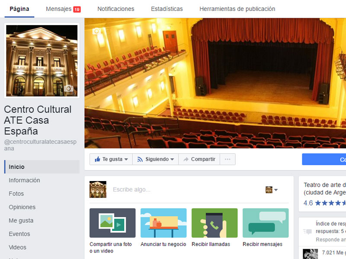Screen dimensions: 346x259
Task: Click the 'Escribe algo...' post field
Action: click(182, 190)
